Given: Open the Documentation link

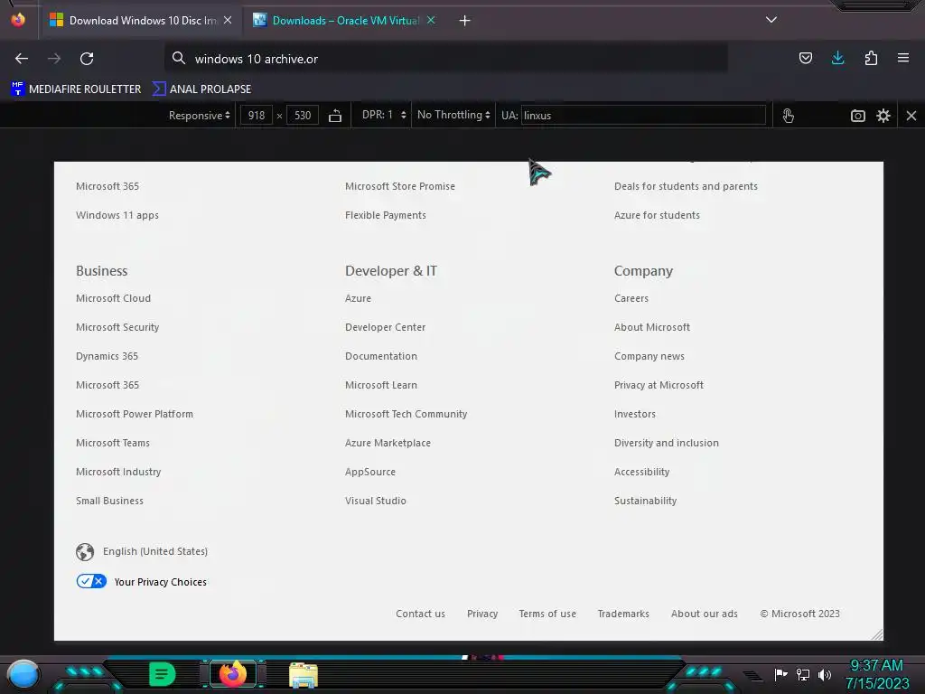Looking at the screenshot, I should pos(381,356).
